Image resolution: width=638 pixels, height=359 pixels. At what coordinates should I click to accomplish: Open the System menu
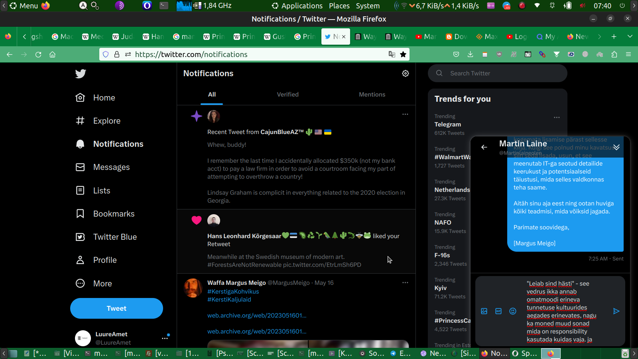[368, 6]
